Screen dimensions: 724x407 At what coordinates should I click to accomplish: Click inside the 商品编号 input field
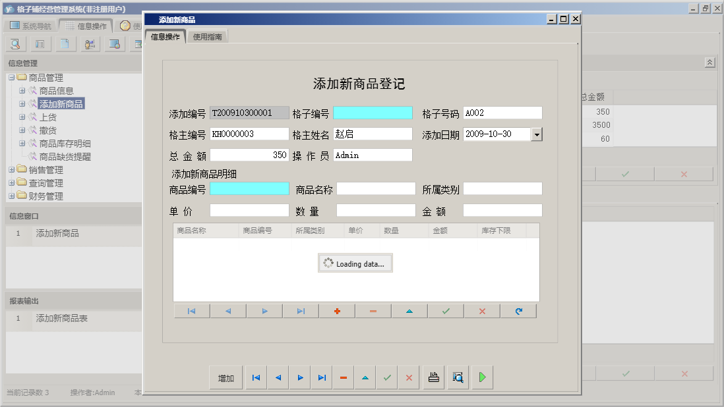pos(249,188)
